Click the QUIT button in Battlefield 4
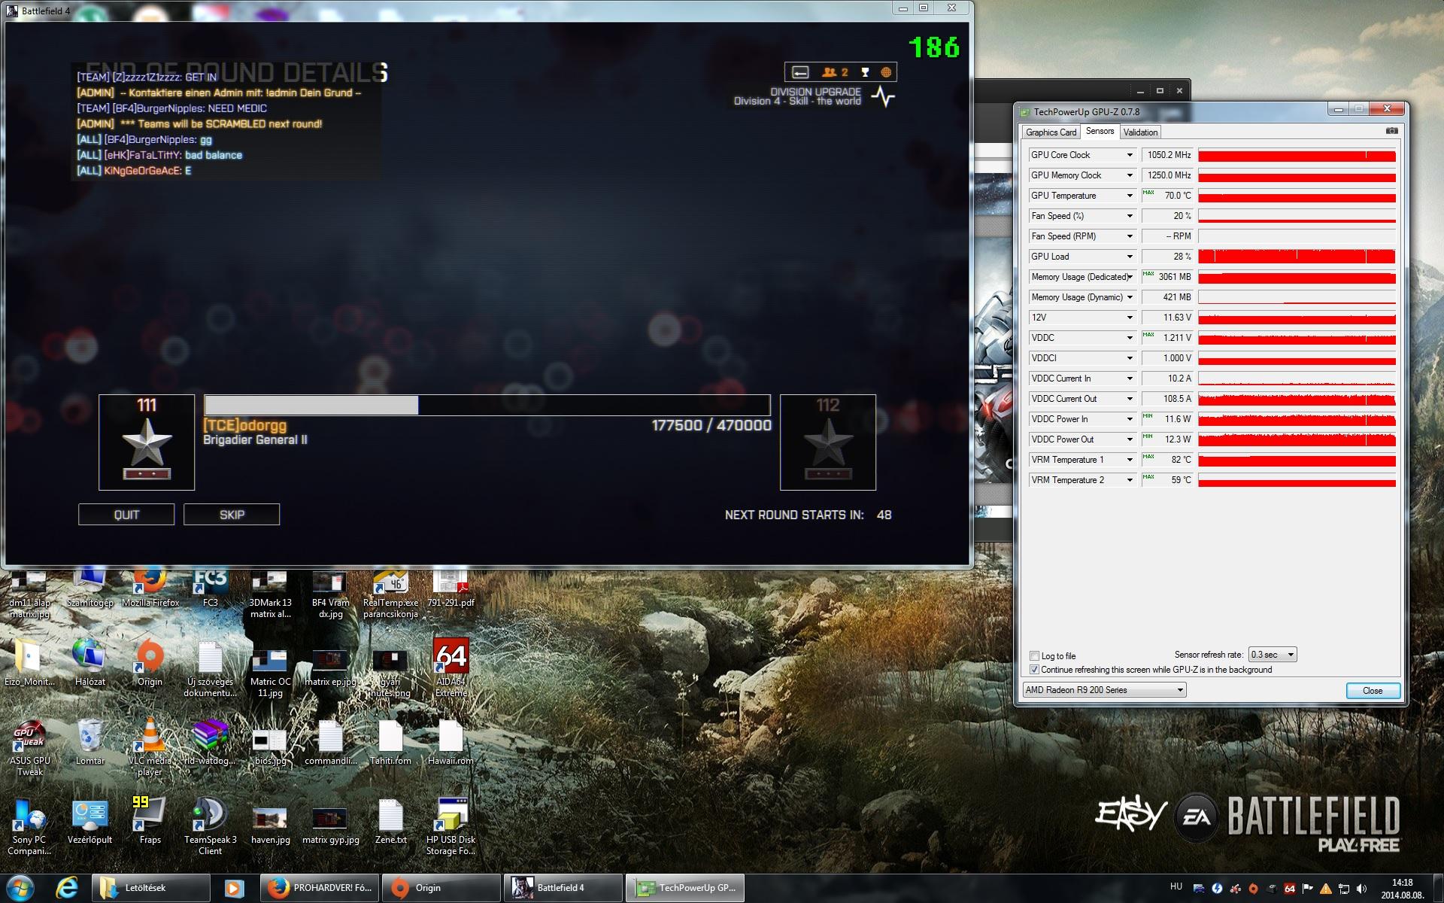 [x=126, y=515]
